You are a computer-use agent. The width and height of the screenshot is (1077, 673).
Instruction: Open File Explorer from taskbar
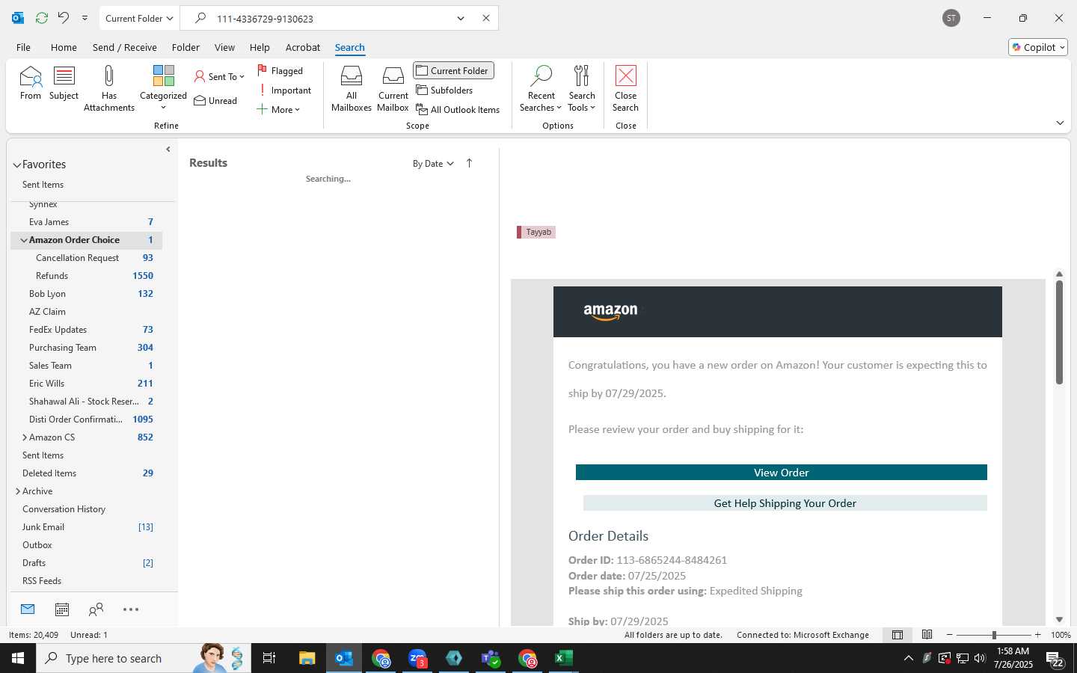[x=307, y=658]
